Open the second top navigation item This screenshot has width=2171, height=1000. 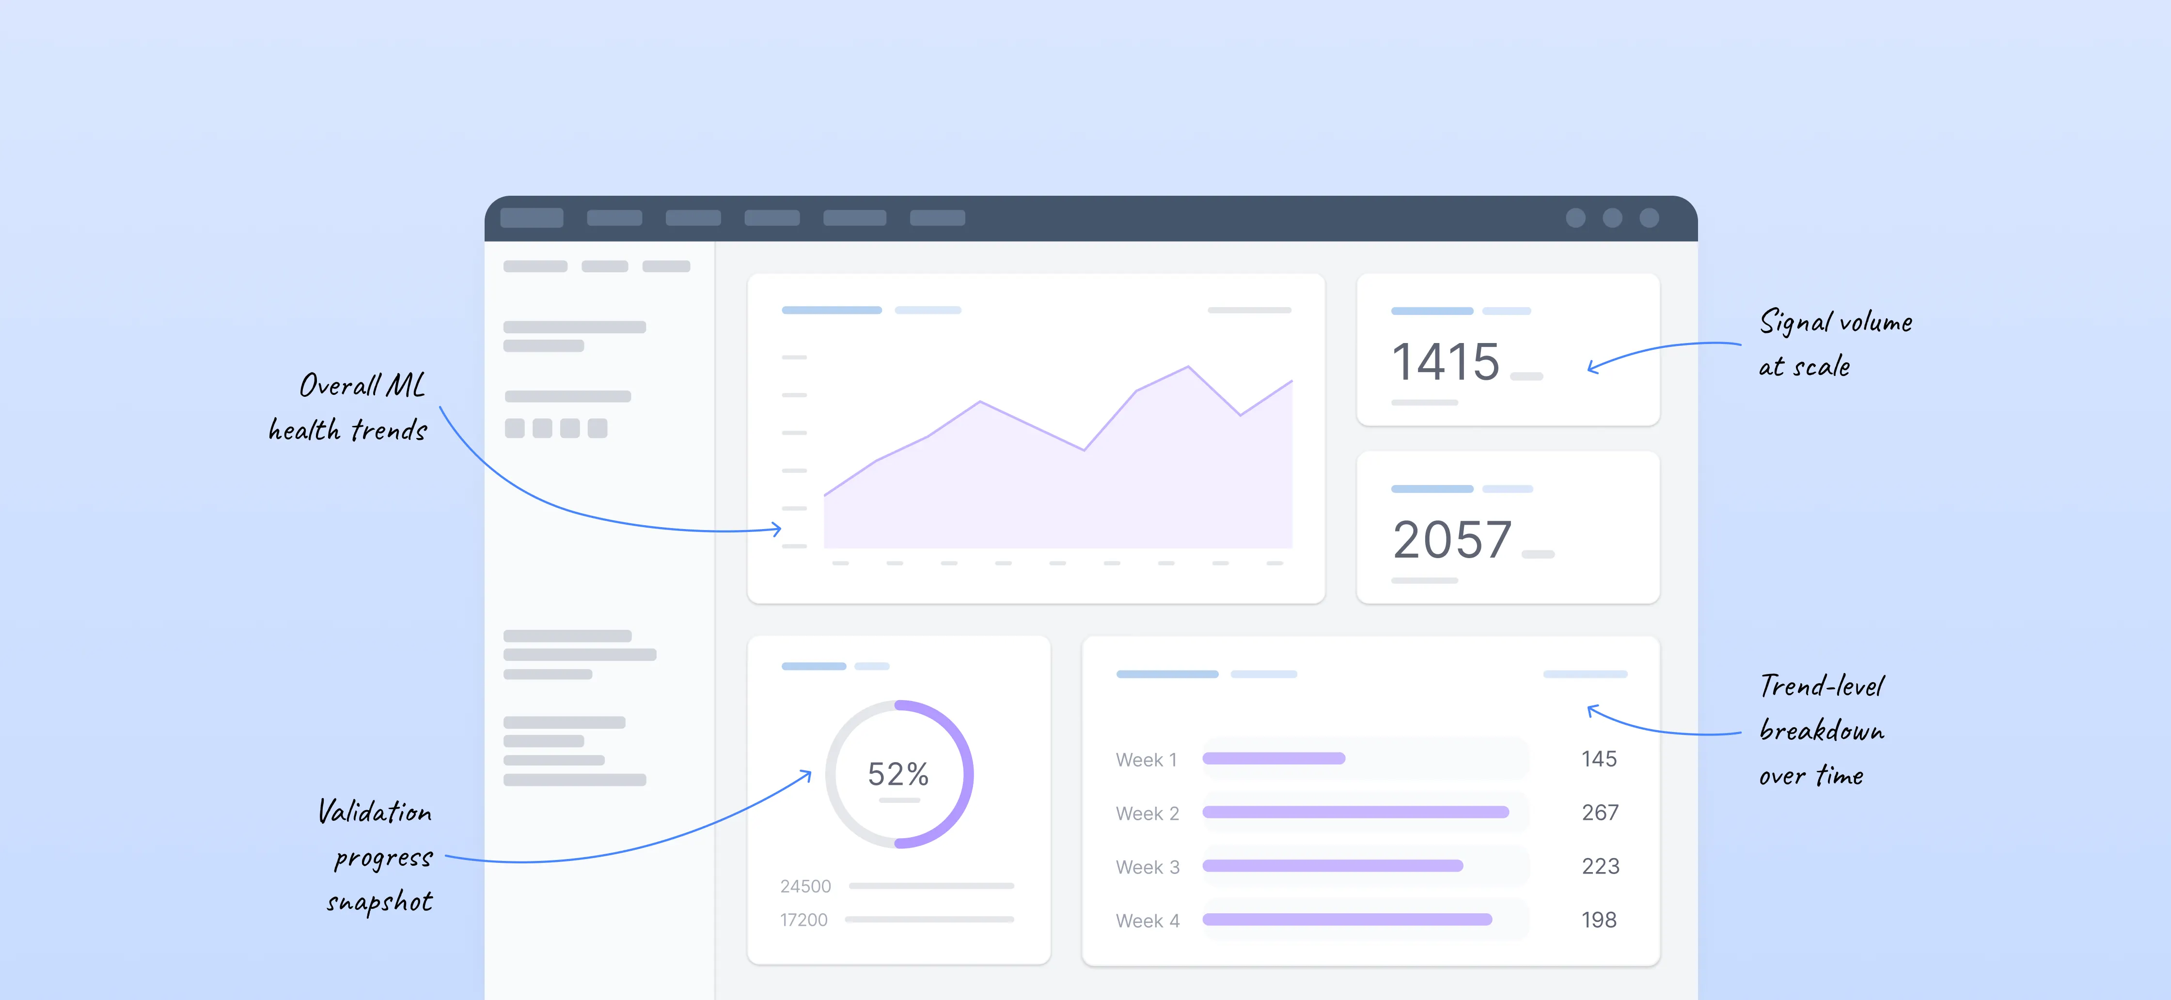coord(614,218)
